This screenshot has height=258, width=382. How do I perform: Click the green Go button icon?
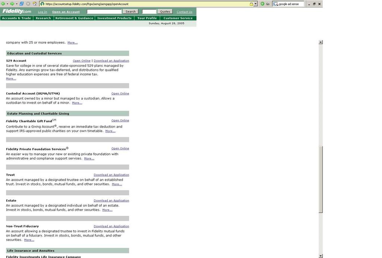[262, 4]
